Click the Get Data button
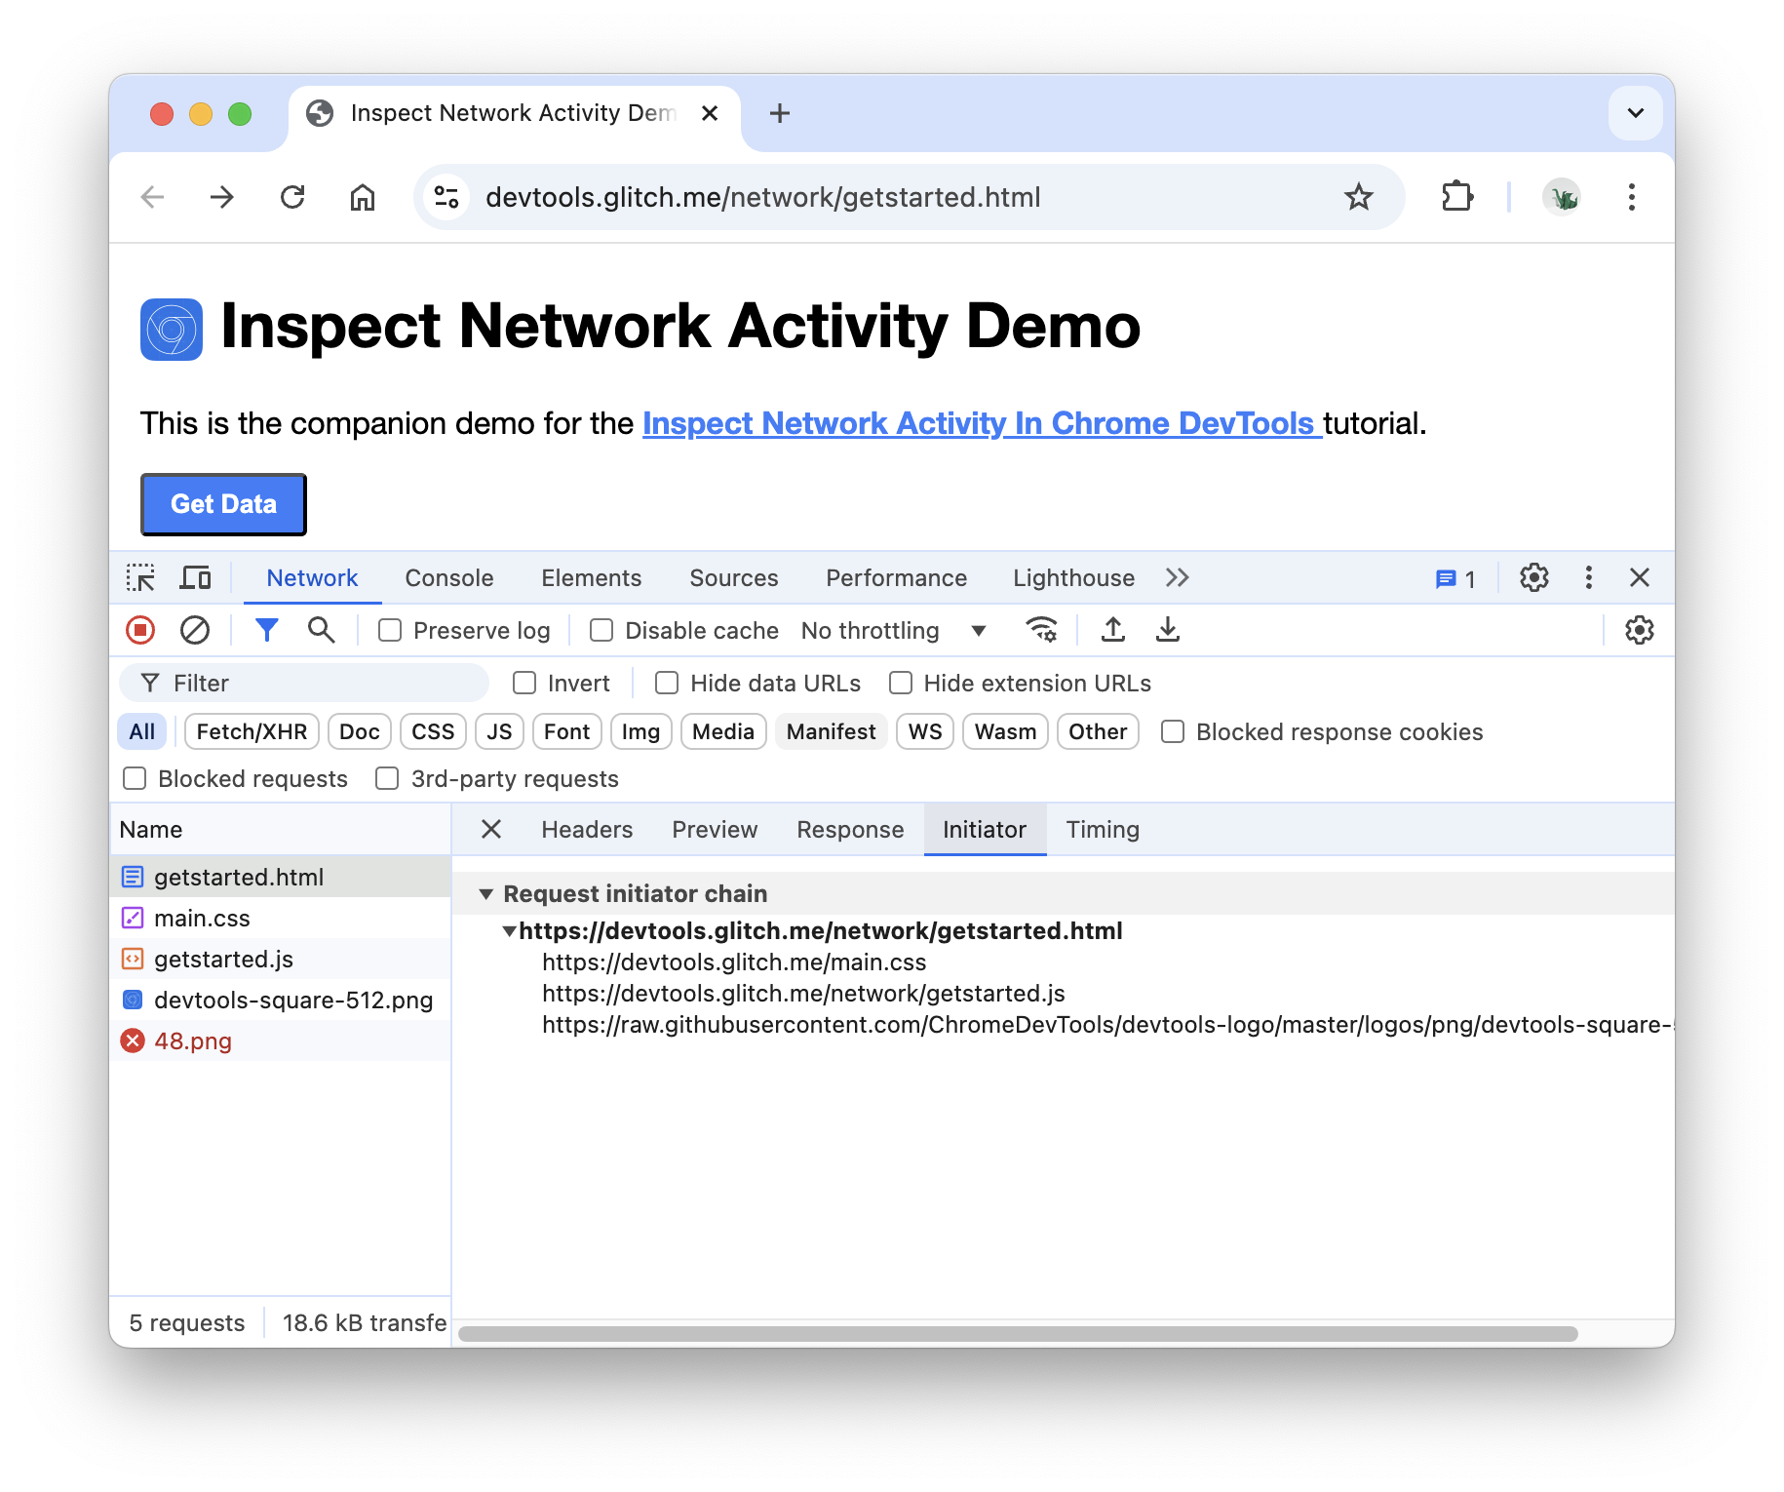Image resolution: width=1784 pixels, height=1492 pixels. (223, 503)
